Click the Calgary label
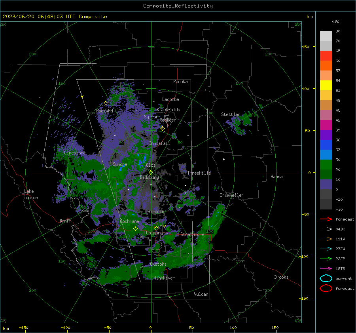The height and width of the screenshot is (333, 356). tap(154, 233)
